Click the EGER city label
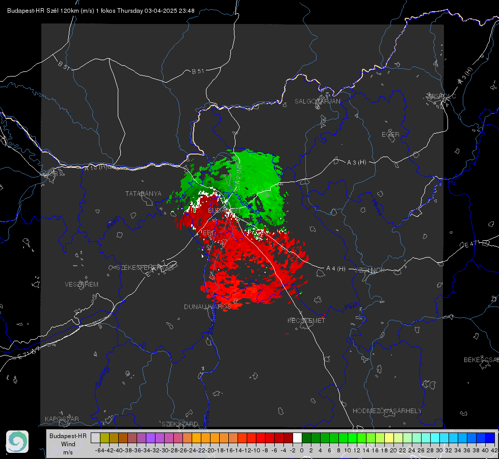 click(x=390, y=135)
